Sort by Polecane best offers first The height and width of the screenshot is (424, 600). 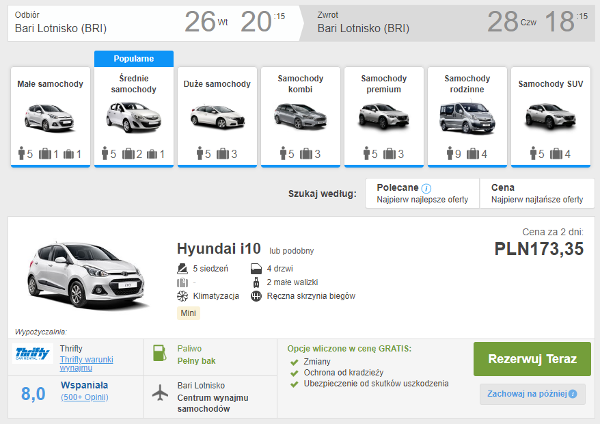pos(422,194)
